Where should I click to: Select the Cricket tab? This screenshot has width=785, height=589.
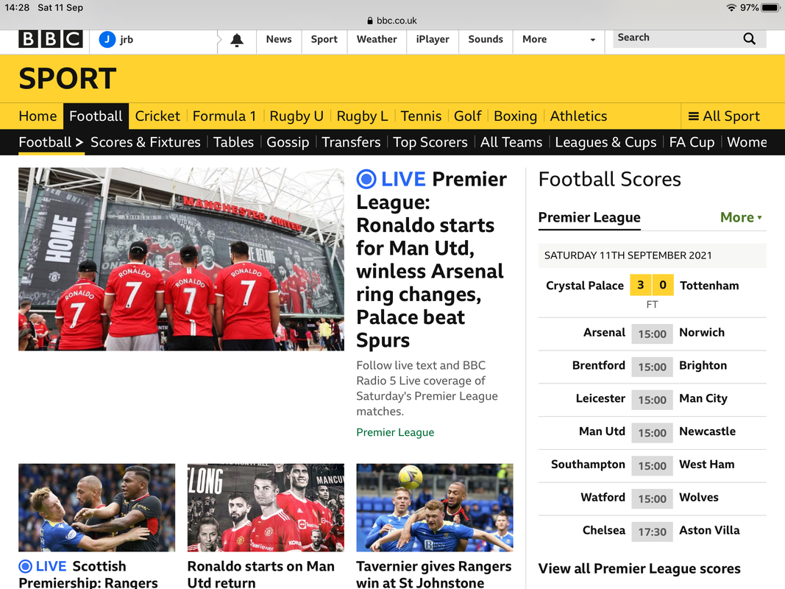click(157, 116)
